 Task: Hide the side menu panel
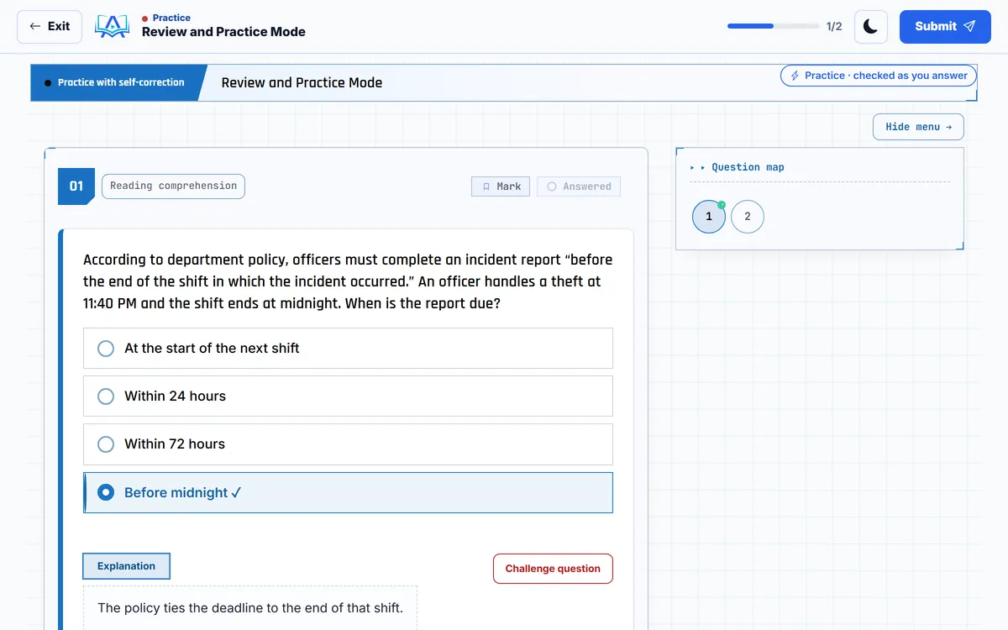(x=918, y=127)
